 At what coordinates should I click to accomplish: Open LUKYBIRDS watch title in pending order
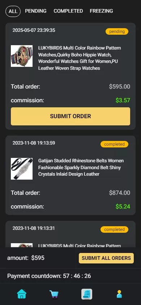(x=80, y=58)
